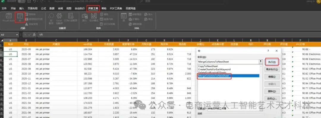Open the XML Source (源) pane
Screen dimensions: 321x118
tap(124, 17)
